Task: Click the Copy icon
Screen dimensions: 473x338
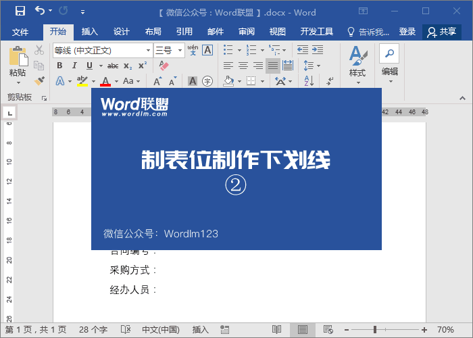Action: click(39, 66)
